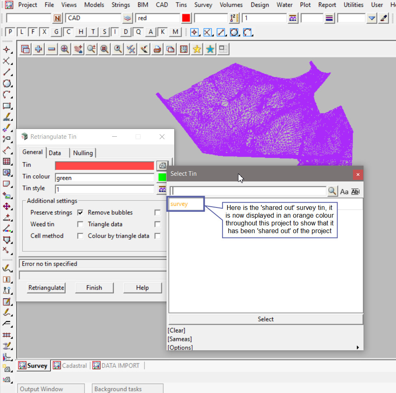Click the model layers icon beside CAD

(x=128, y=18)
